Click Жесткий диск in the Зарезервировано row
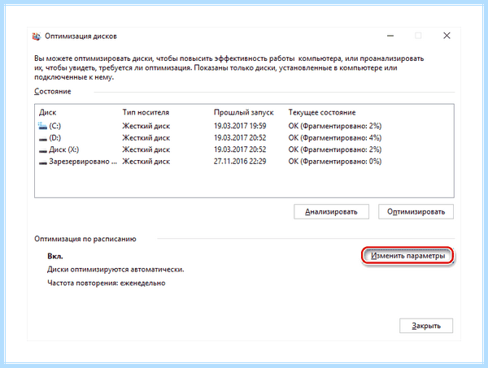This screenshot has width=488, height=368. point(146,162)
